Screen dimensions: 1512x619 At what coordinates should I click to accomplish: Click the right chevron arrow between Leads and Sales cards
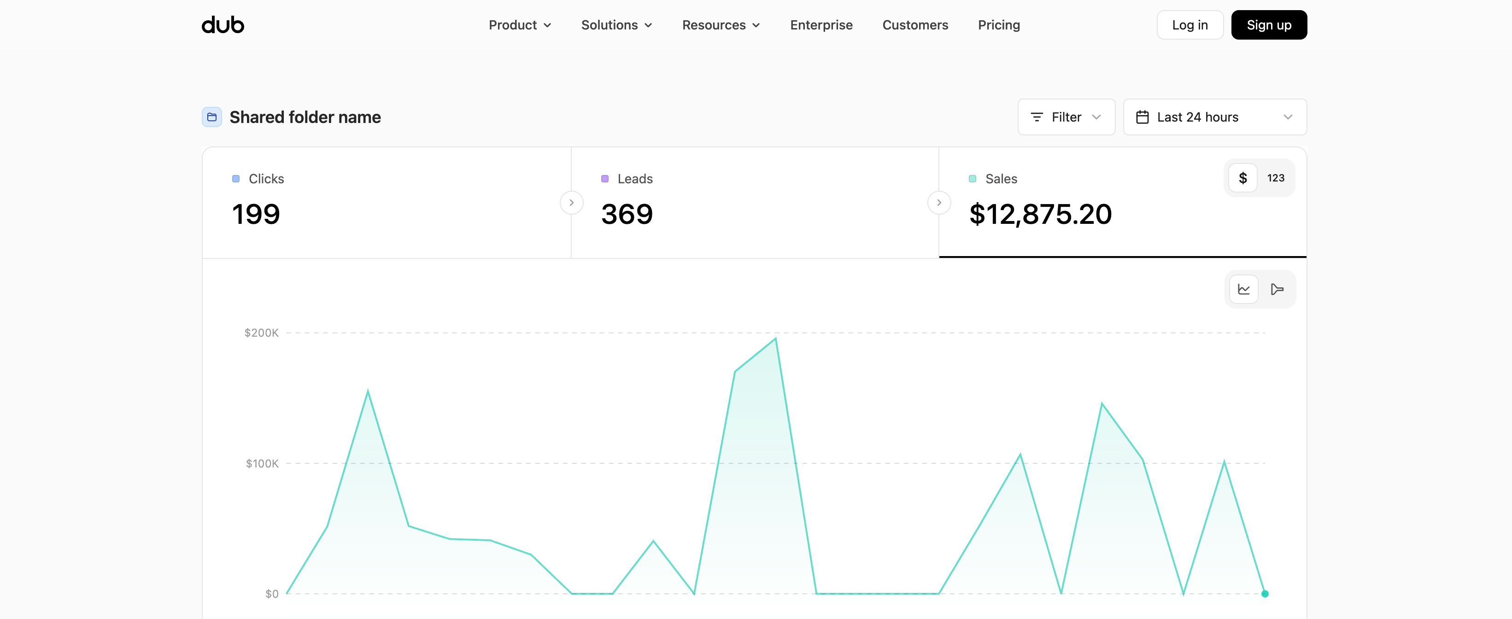[939, 203]
